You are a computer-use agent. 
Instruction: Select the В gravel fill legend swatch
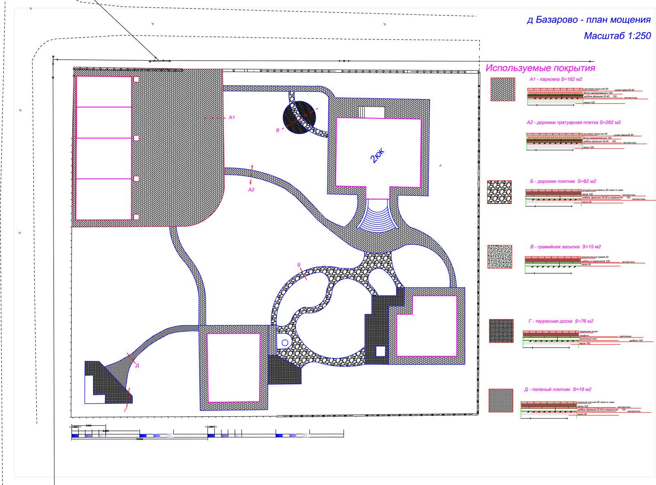[499, 257]
